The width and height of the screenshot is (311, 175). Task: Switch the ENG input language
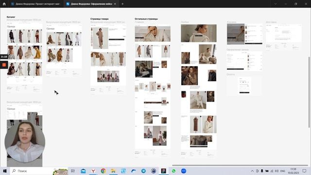click(x=283, y=171)
